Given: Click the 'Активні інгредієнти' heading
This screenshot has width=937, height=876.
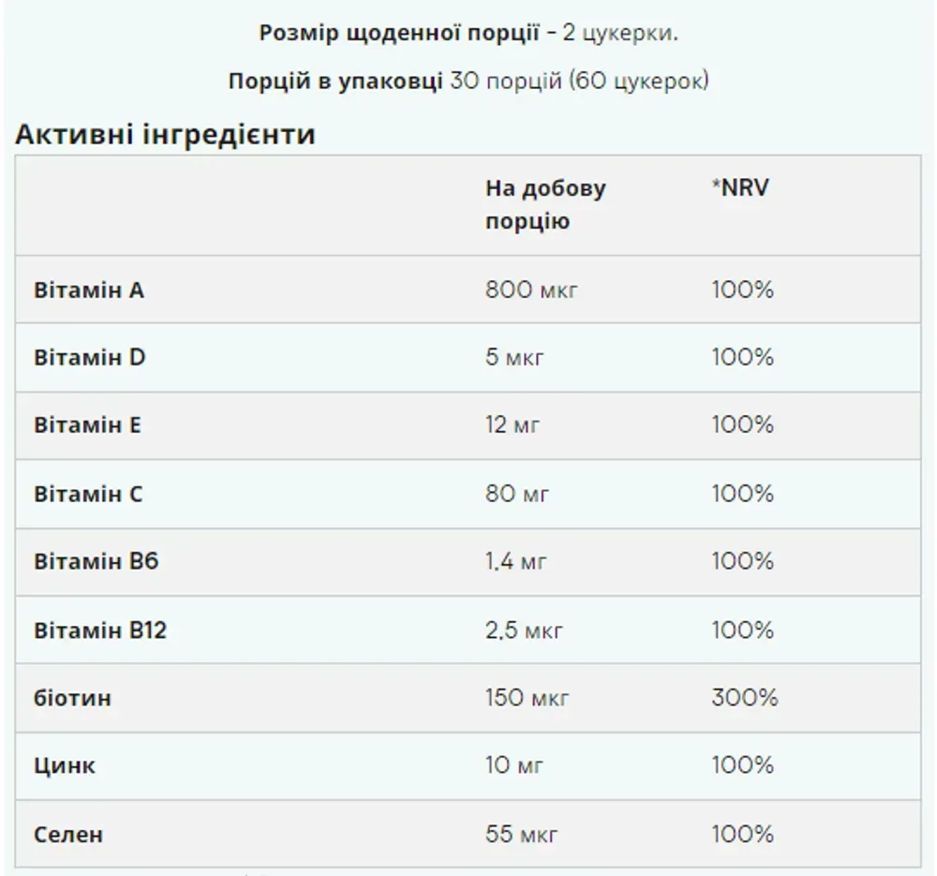Looking at the screenshot, I should point(165,134).
